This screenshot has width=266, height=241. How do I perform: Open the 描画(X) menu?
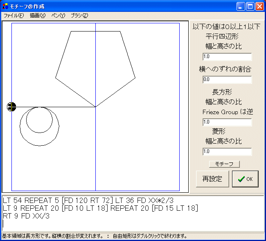[x=38, y=16]
